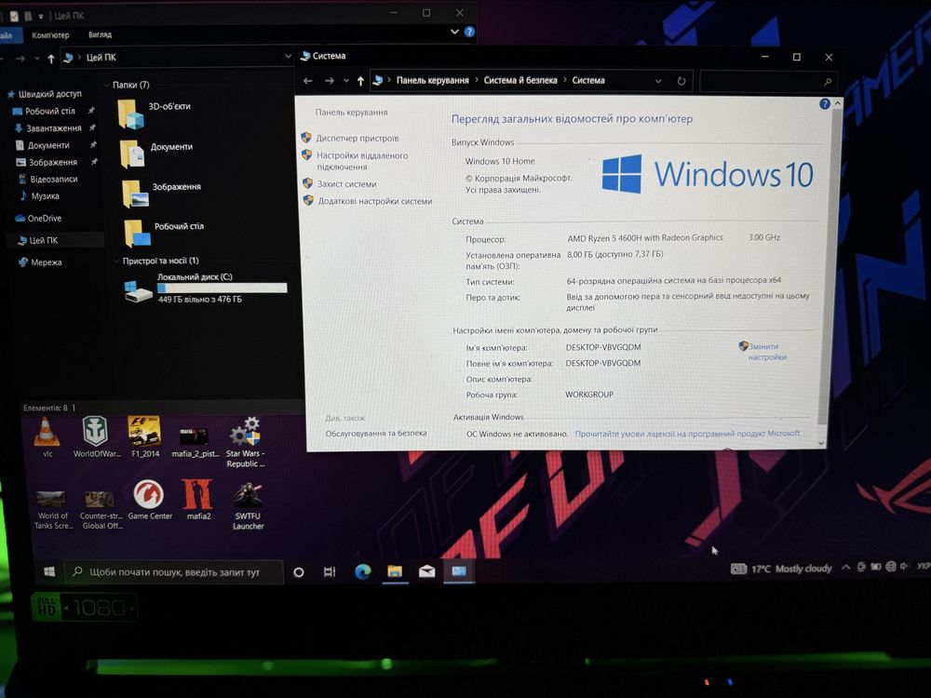The width and height of the screenshot is (931, 698).
Task: Select Музика in navigation pane
Action: (45, 195)
